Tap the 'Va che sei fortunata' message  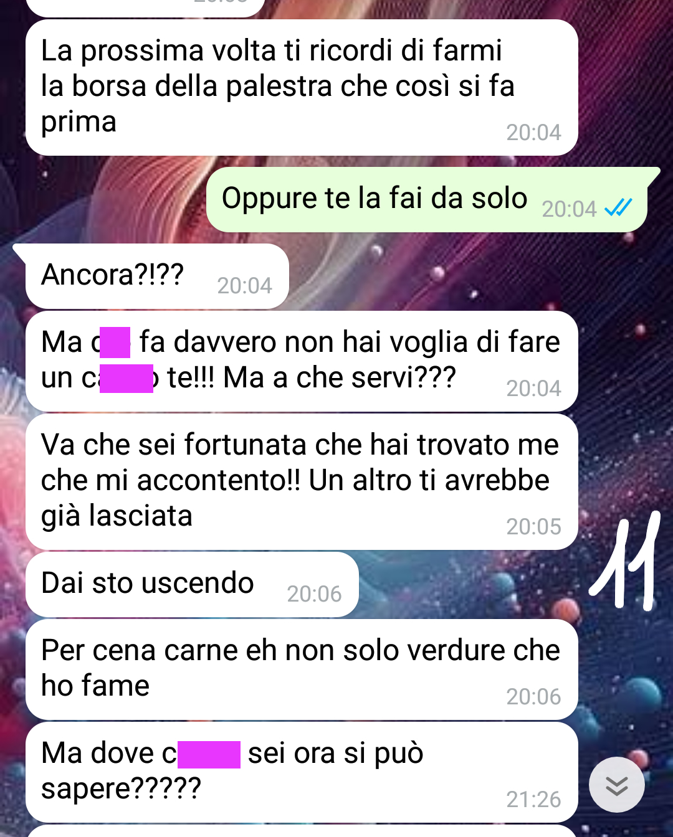pyautogui.click(x=302, y=482)
